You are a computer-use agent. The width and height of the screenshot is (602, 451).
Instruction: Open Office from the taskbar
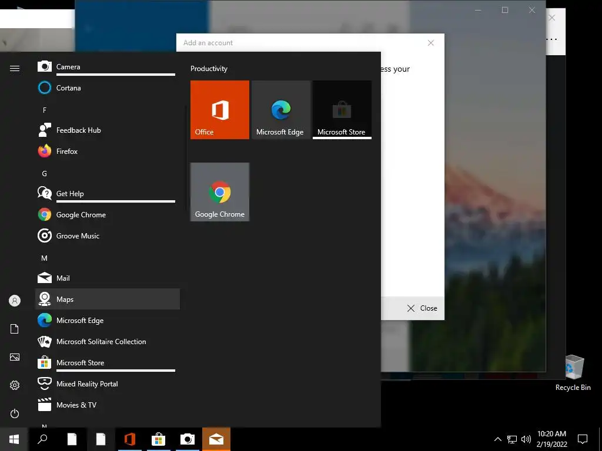pyautogui.click(x=130, y=439)
